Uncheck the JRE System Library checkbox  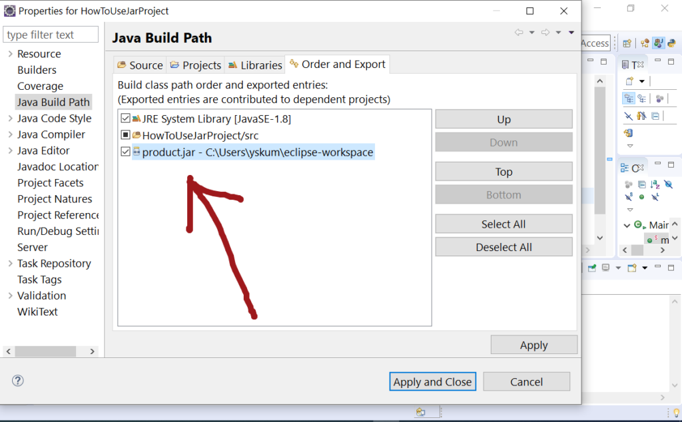pyautogui.click(x=125, y=118)
